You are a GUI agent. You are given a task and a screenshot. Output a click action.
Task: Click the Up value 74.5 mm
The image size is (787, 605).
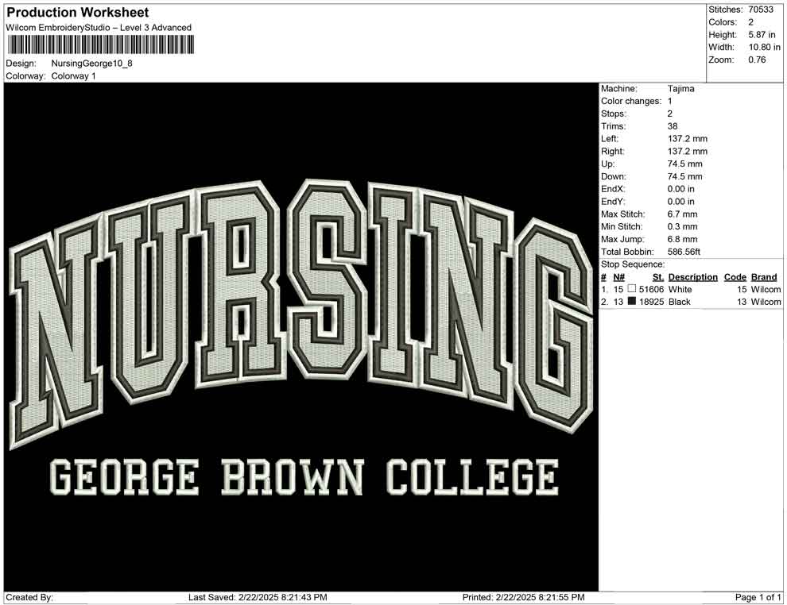click(x=685, y=164)
